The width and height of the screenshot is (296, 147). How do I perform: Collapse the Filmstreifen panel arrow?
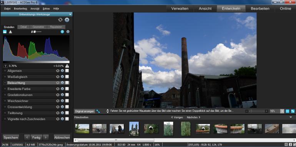pyautogui.click(x=291, y=117)
